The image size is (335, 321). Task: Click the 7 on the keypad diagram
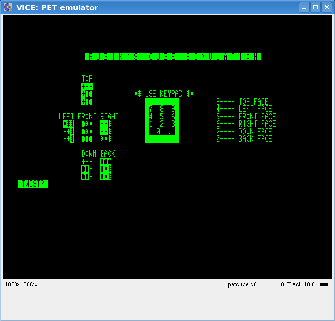[151, 109]
